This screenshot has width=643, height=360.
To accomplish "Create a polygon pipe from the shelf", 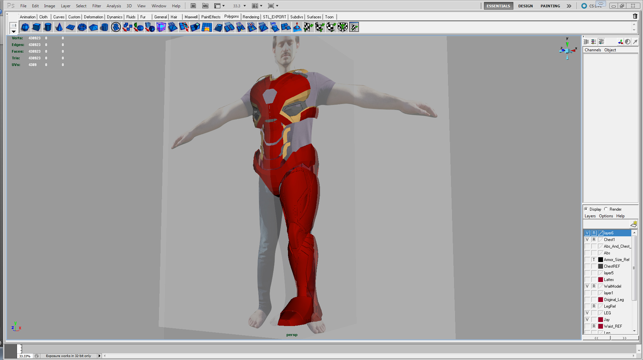I will click(104, 27).
